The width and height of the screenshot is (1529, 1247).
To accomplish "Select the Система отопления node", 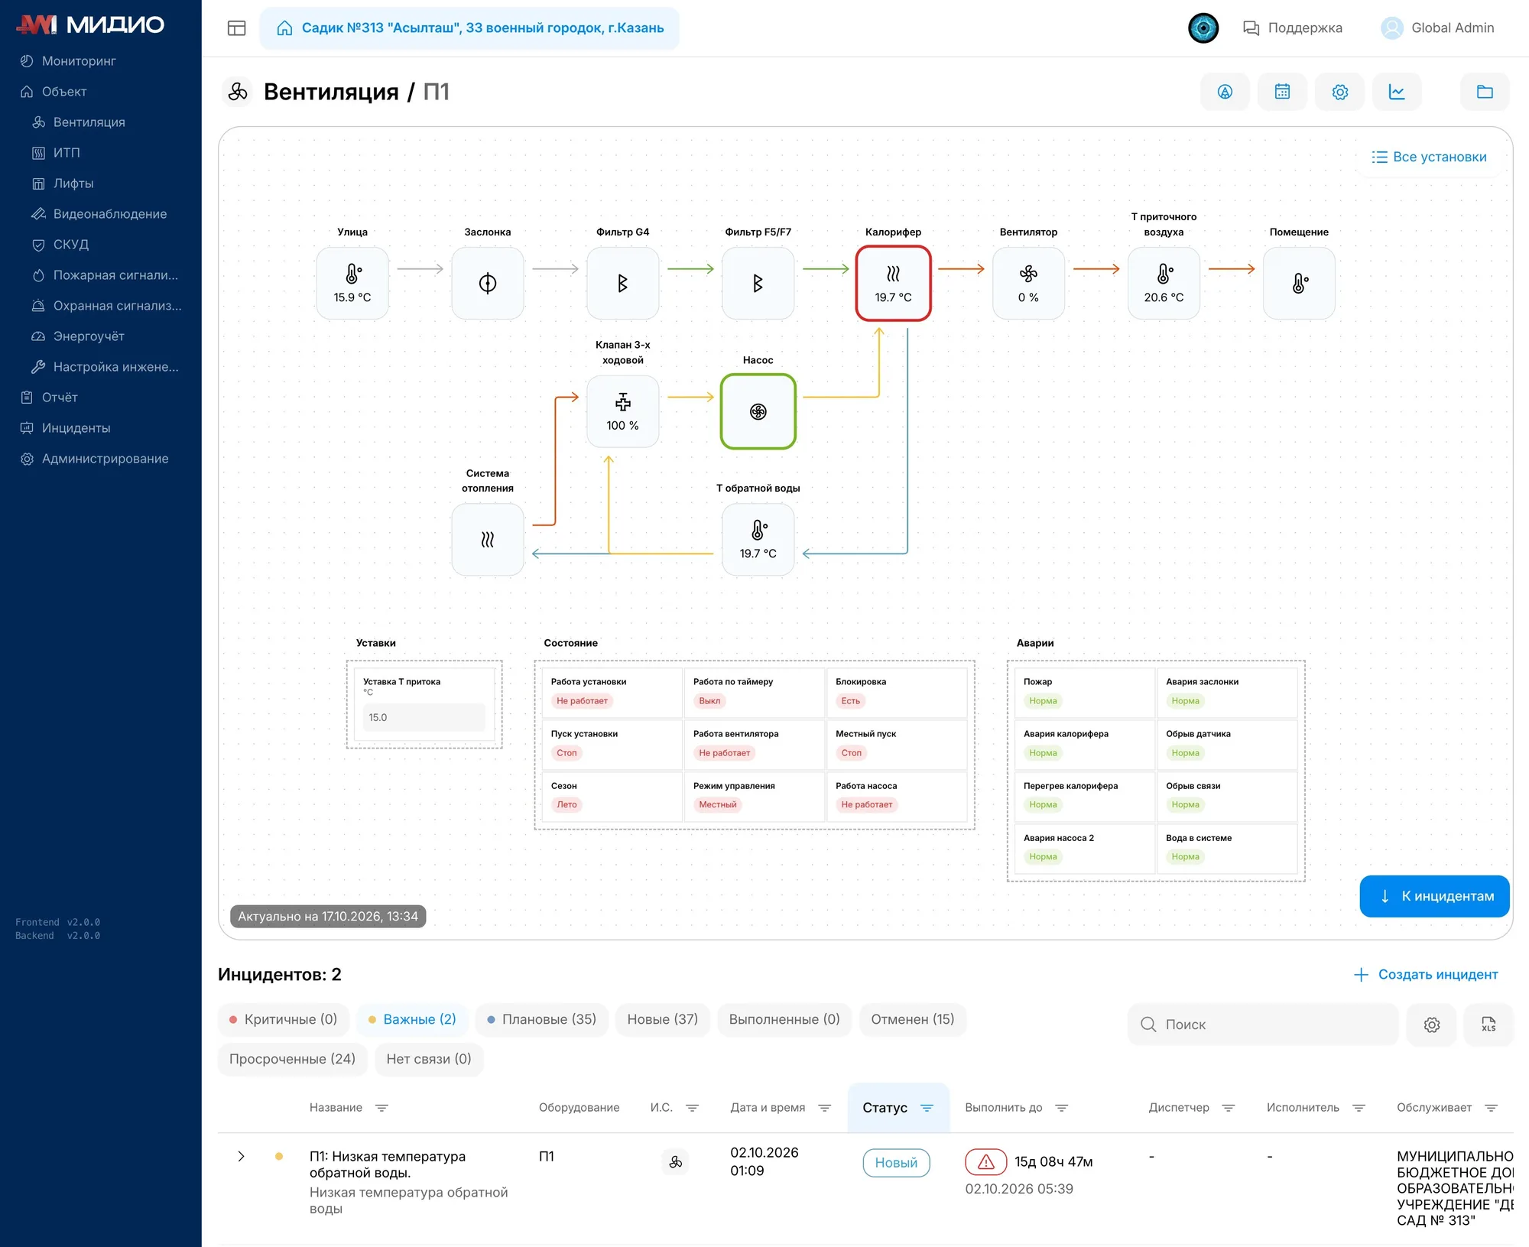I will 488,539.
